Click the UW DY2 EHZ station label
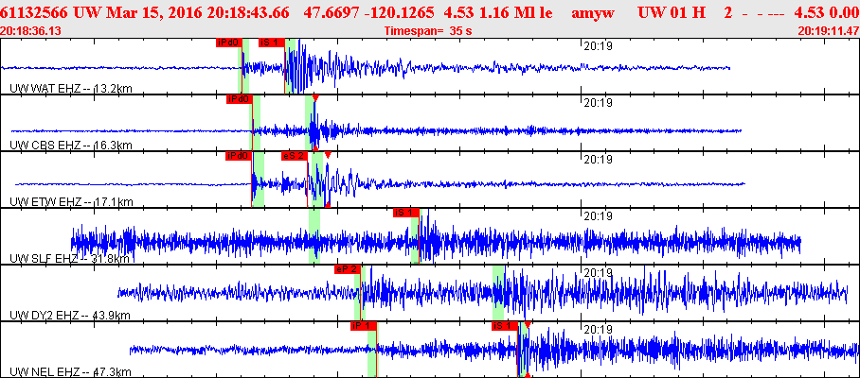Image resolution: width=860 pixels, height=378 pixels. click(64, 316)
